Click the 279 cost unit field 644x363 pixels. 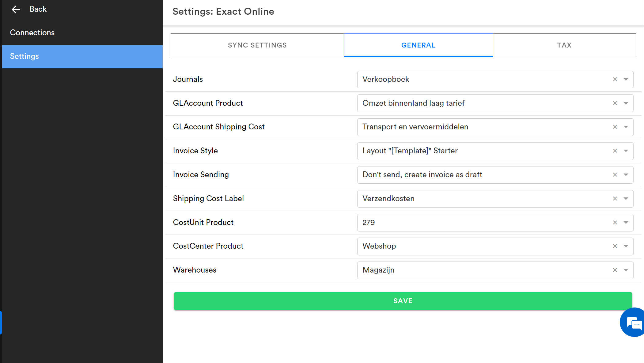[x=495, y=223]
